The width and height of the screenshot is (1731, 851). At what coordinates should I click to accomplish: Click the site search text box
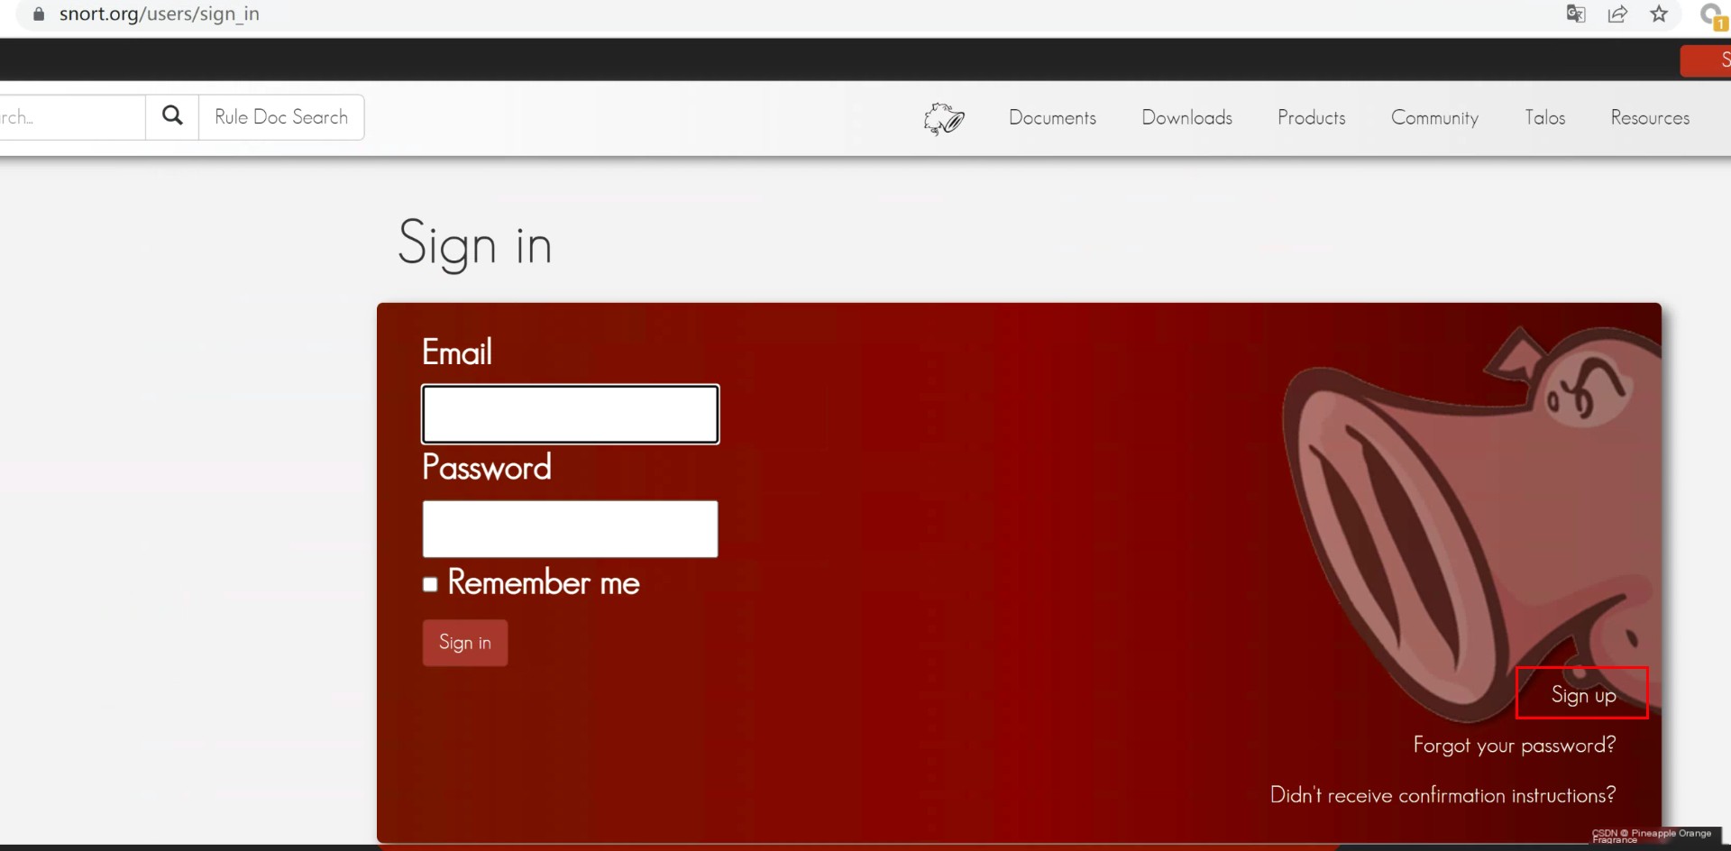coord(72,117)
